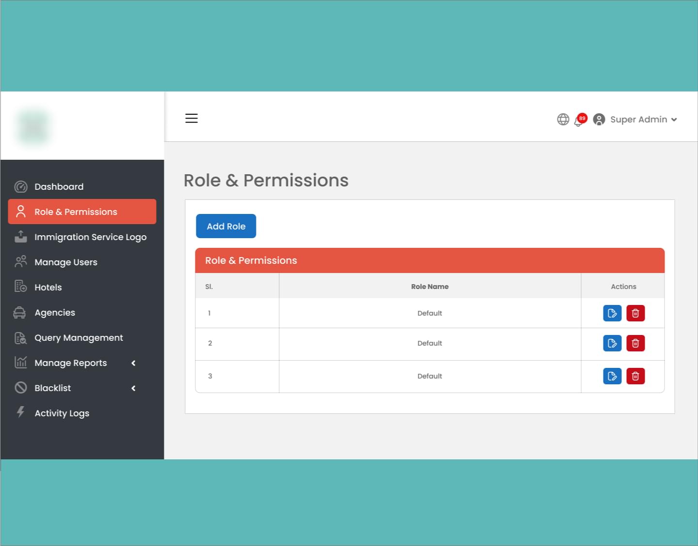Image resolution: width=698 pixels, height=546 pixels.
Task: Edit the role in row 2
Action: [x=612, y=343]
